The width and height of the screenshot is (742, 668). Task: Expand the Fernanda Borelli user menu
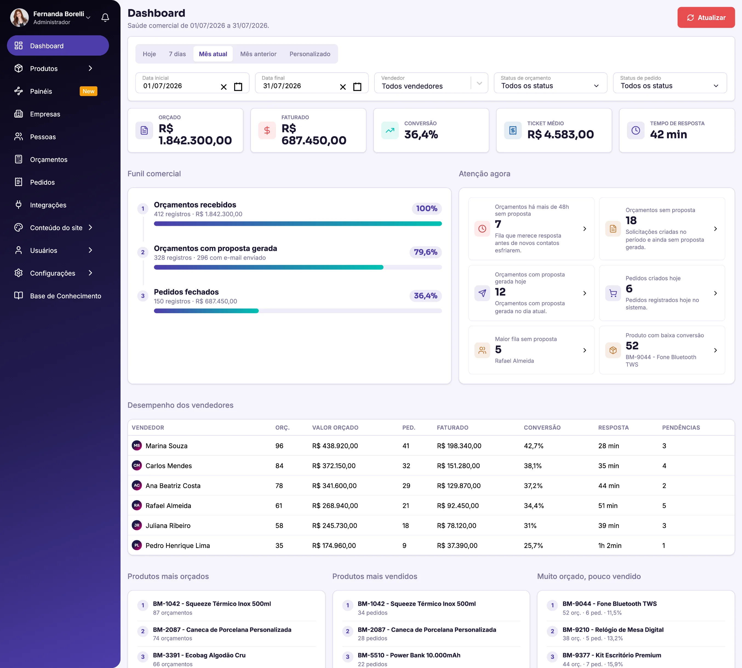click(x=88, y=18)
